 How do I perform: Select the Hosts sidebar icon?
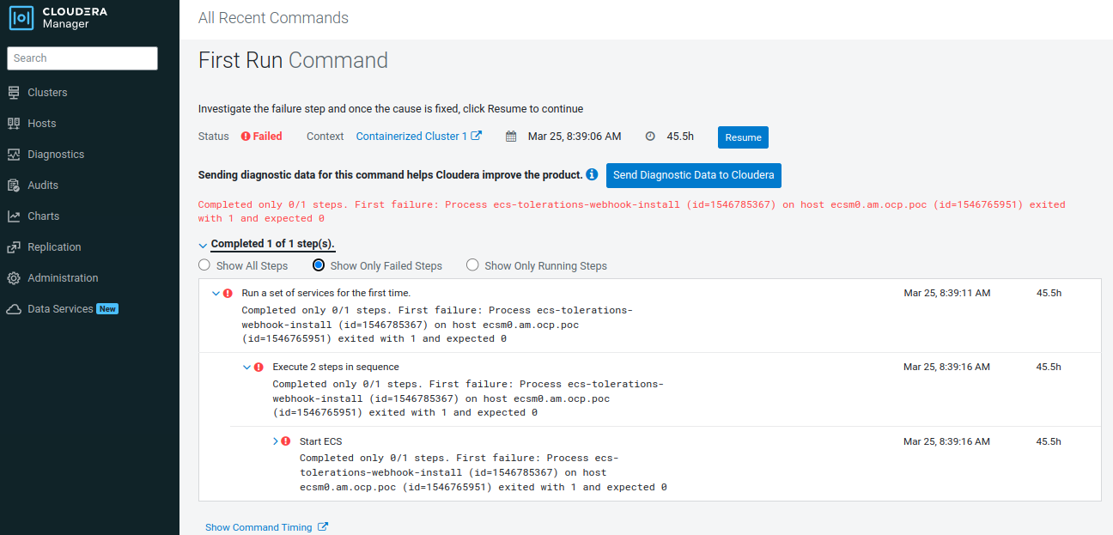(14, 123)
